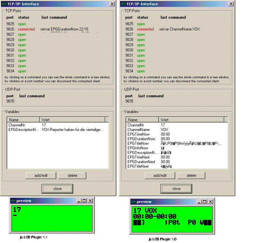253x243 pixels.
Task: Open the 'setvar EPGDurationNow 22:10' last command
Action: (x=64, y=29)
